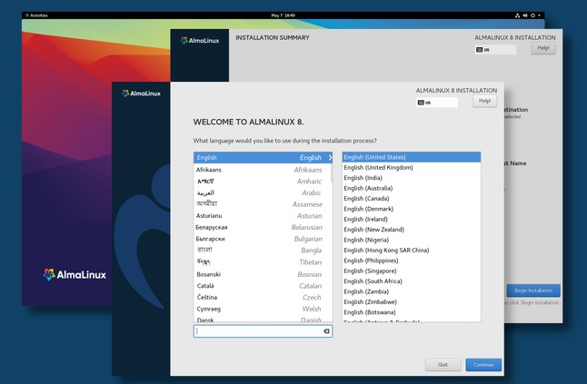Image resolution: width=587 pixels, height=384 pixels.
Task: Click the AlmaLinux logo in Welcome window sidebar
Action: tap(141, 94)
